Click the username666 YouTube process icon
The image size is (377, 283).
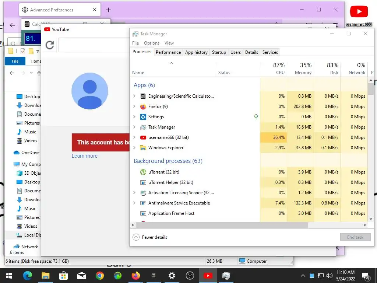click(143, 137)
